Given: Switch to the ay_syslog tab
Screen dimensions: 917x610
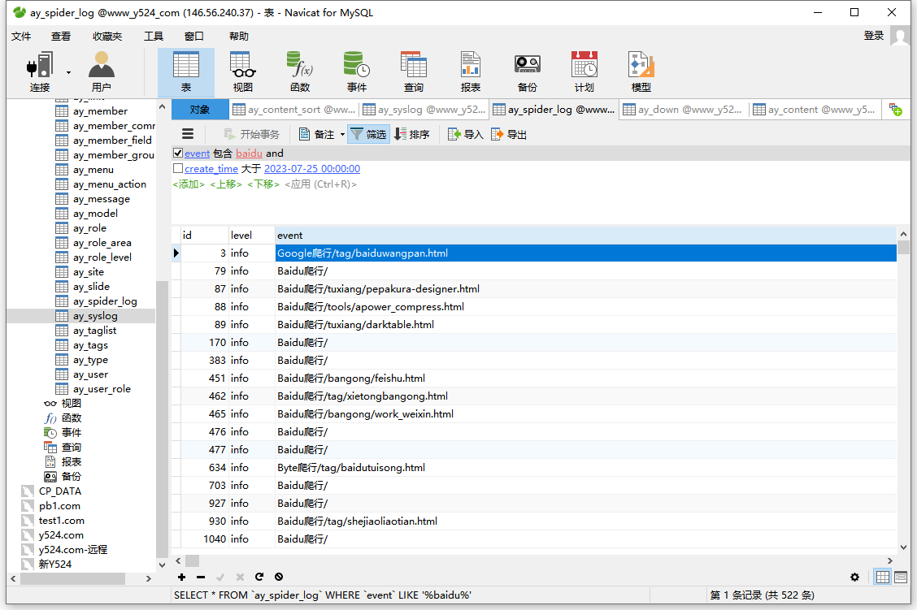Looking at the screenshot, I should coord(424,110).
